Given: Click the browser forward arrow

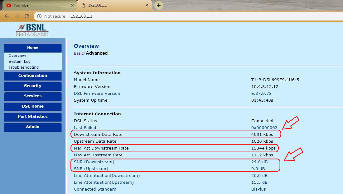Looking at the screenshot, I should [x=17, y=16].
